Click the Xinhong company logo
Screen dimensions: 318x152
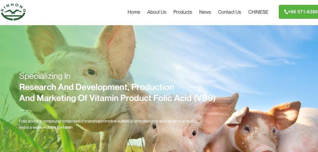click(13, 12)
